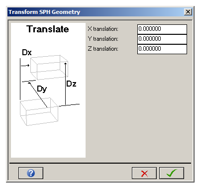201x187 pixels.
Task: Click the 'Transform SPH Geometry' title bar
Action: pos(96,12)
